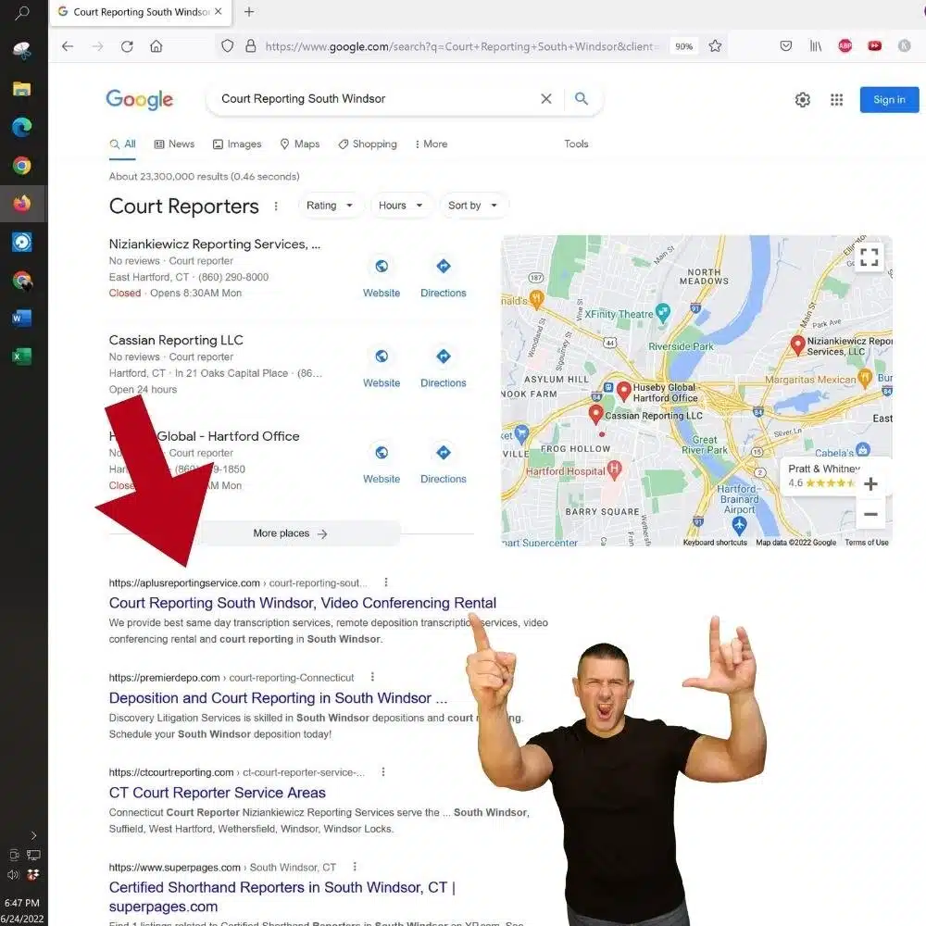Open Cassian Reporting LLC website icon
This screenshot has width=926, height=926.
pyautogui.click(x=382, y=357)
